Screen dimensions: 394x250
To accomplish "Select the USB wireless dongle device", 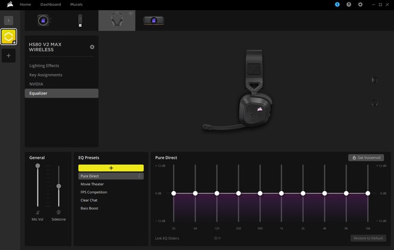I will (80, 21).
